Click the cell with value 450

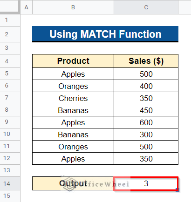146,110
